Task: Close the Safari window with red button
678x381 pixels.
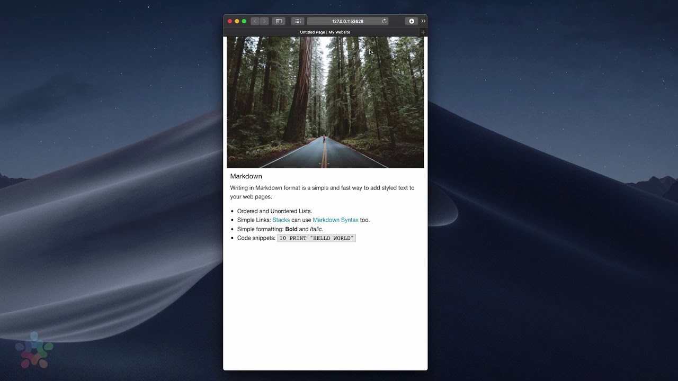Action: [x=230, y=21]
